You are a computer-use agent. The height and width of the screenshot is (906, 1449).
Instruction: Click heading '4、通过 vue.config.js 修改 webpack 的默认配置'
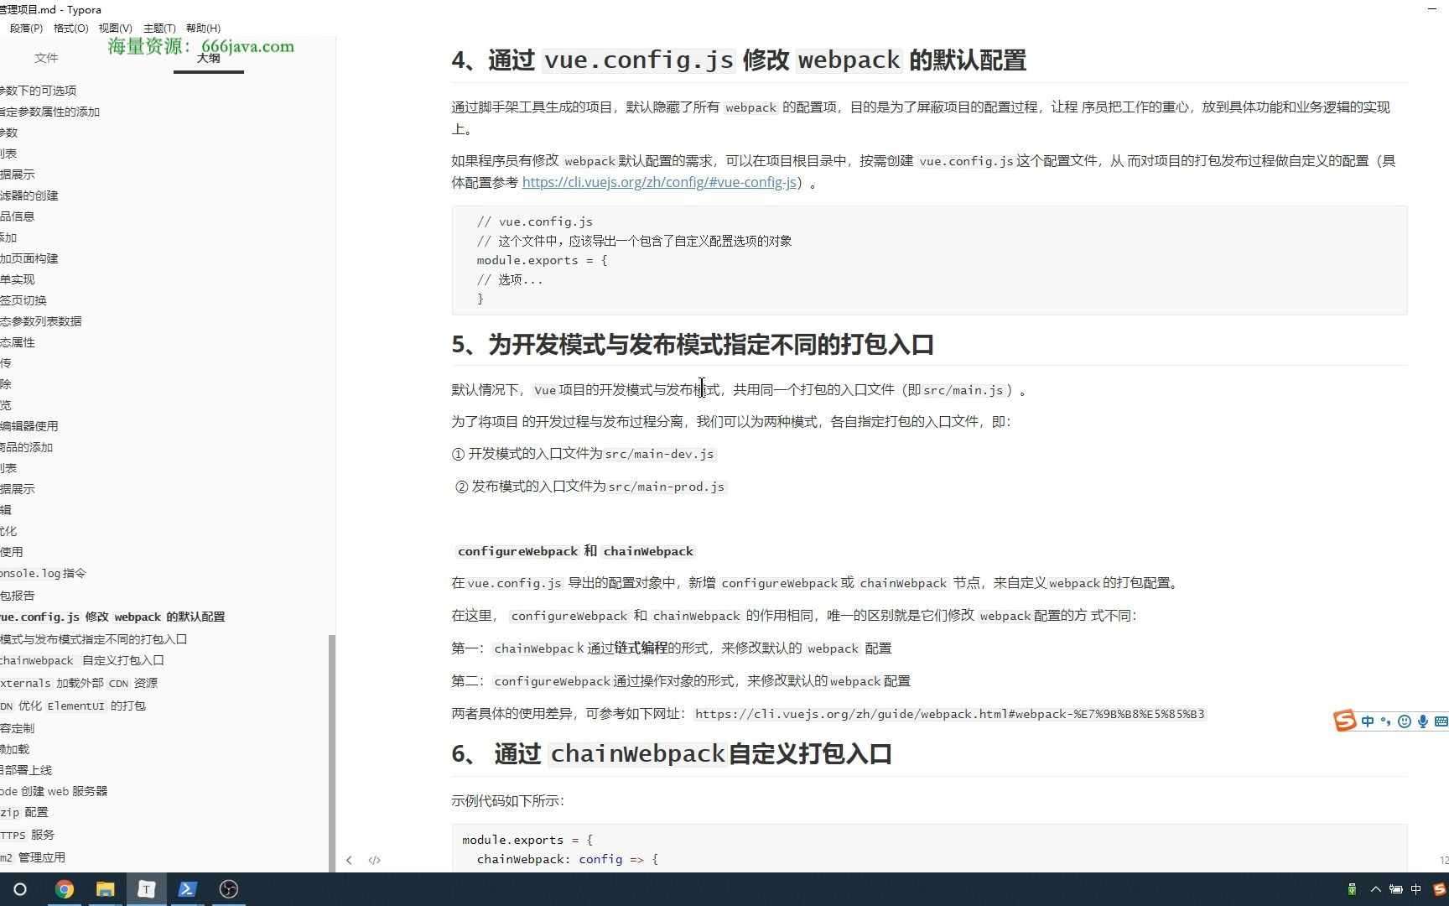739,60
